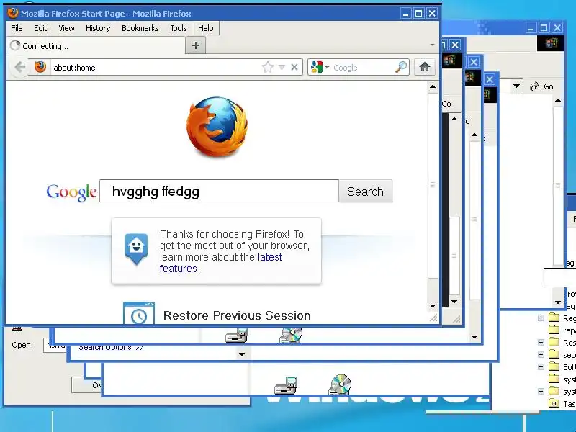The image size is (576, 432).
Task: Stop loading with the X in address bar
Action: click(294, 67)
